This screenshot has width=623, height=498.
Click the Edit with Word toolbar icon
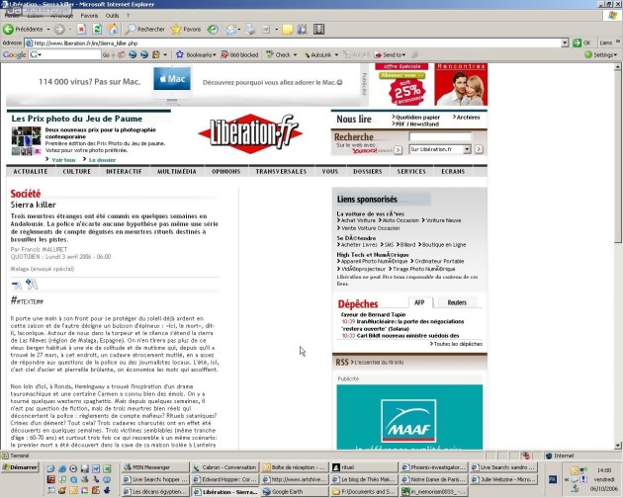pyautogui.click(x=265, y=29)
